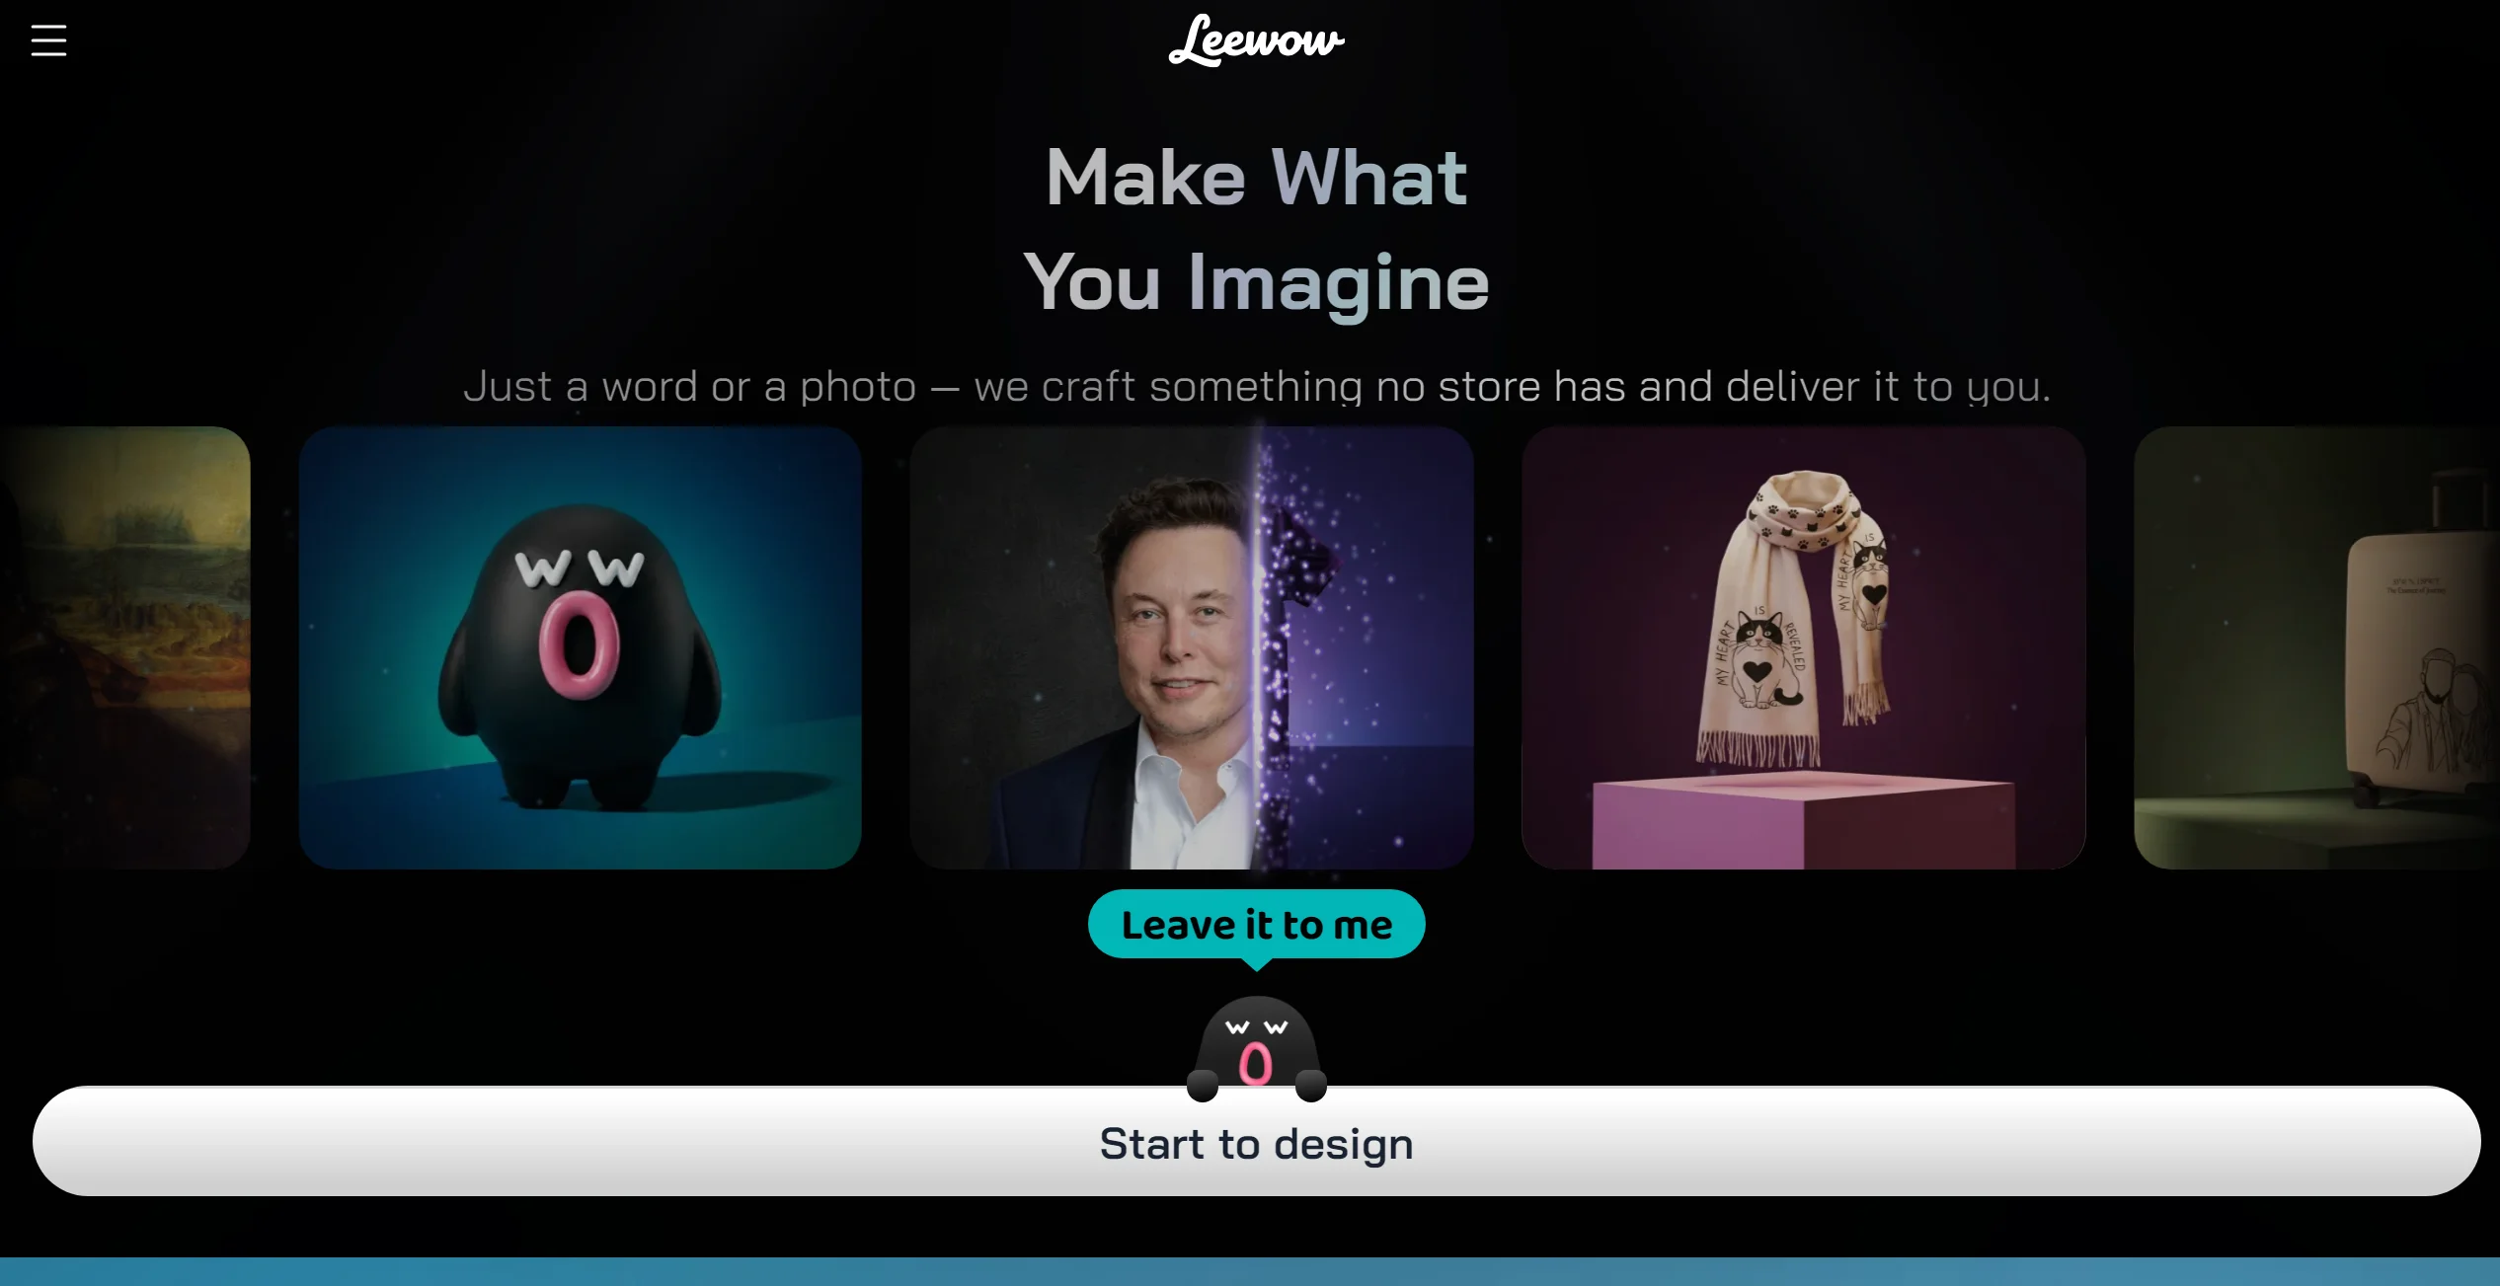Click the purple sparkle half of the portrait card
The height and width of the screenshot is (1286, 2500).
(x=1367, y=647)
